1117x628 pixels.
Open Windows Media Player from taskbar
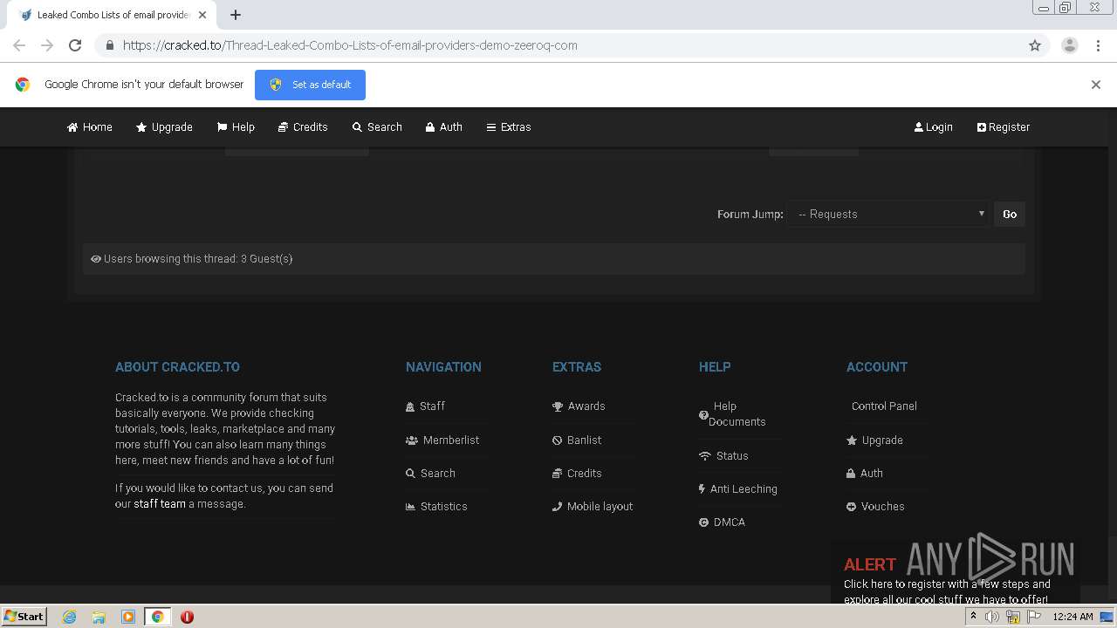tap(128, 617)
